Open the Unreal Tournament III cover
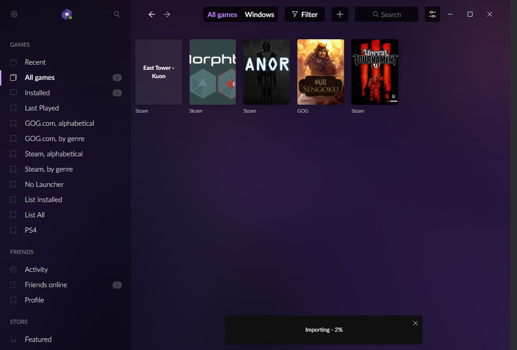Screen dimensions: 517x350 coord(375,72)
